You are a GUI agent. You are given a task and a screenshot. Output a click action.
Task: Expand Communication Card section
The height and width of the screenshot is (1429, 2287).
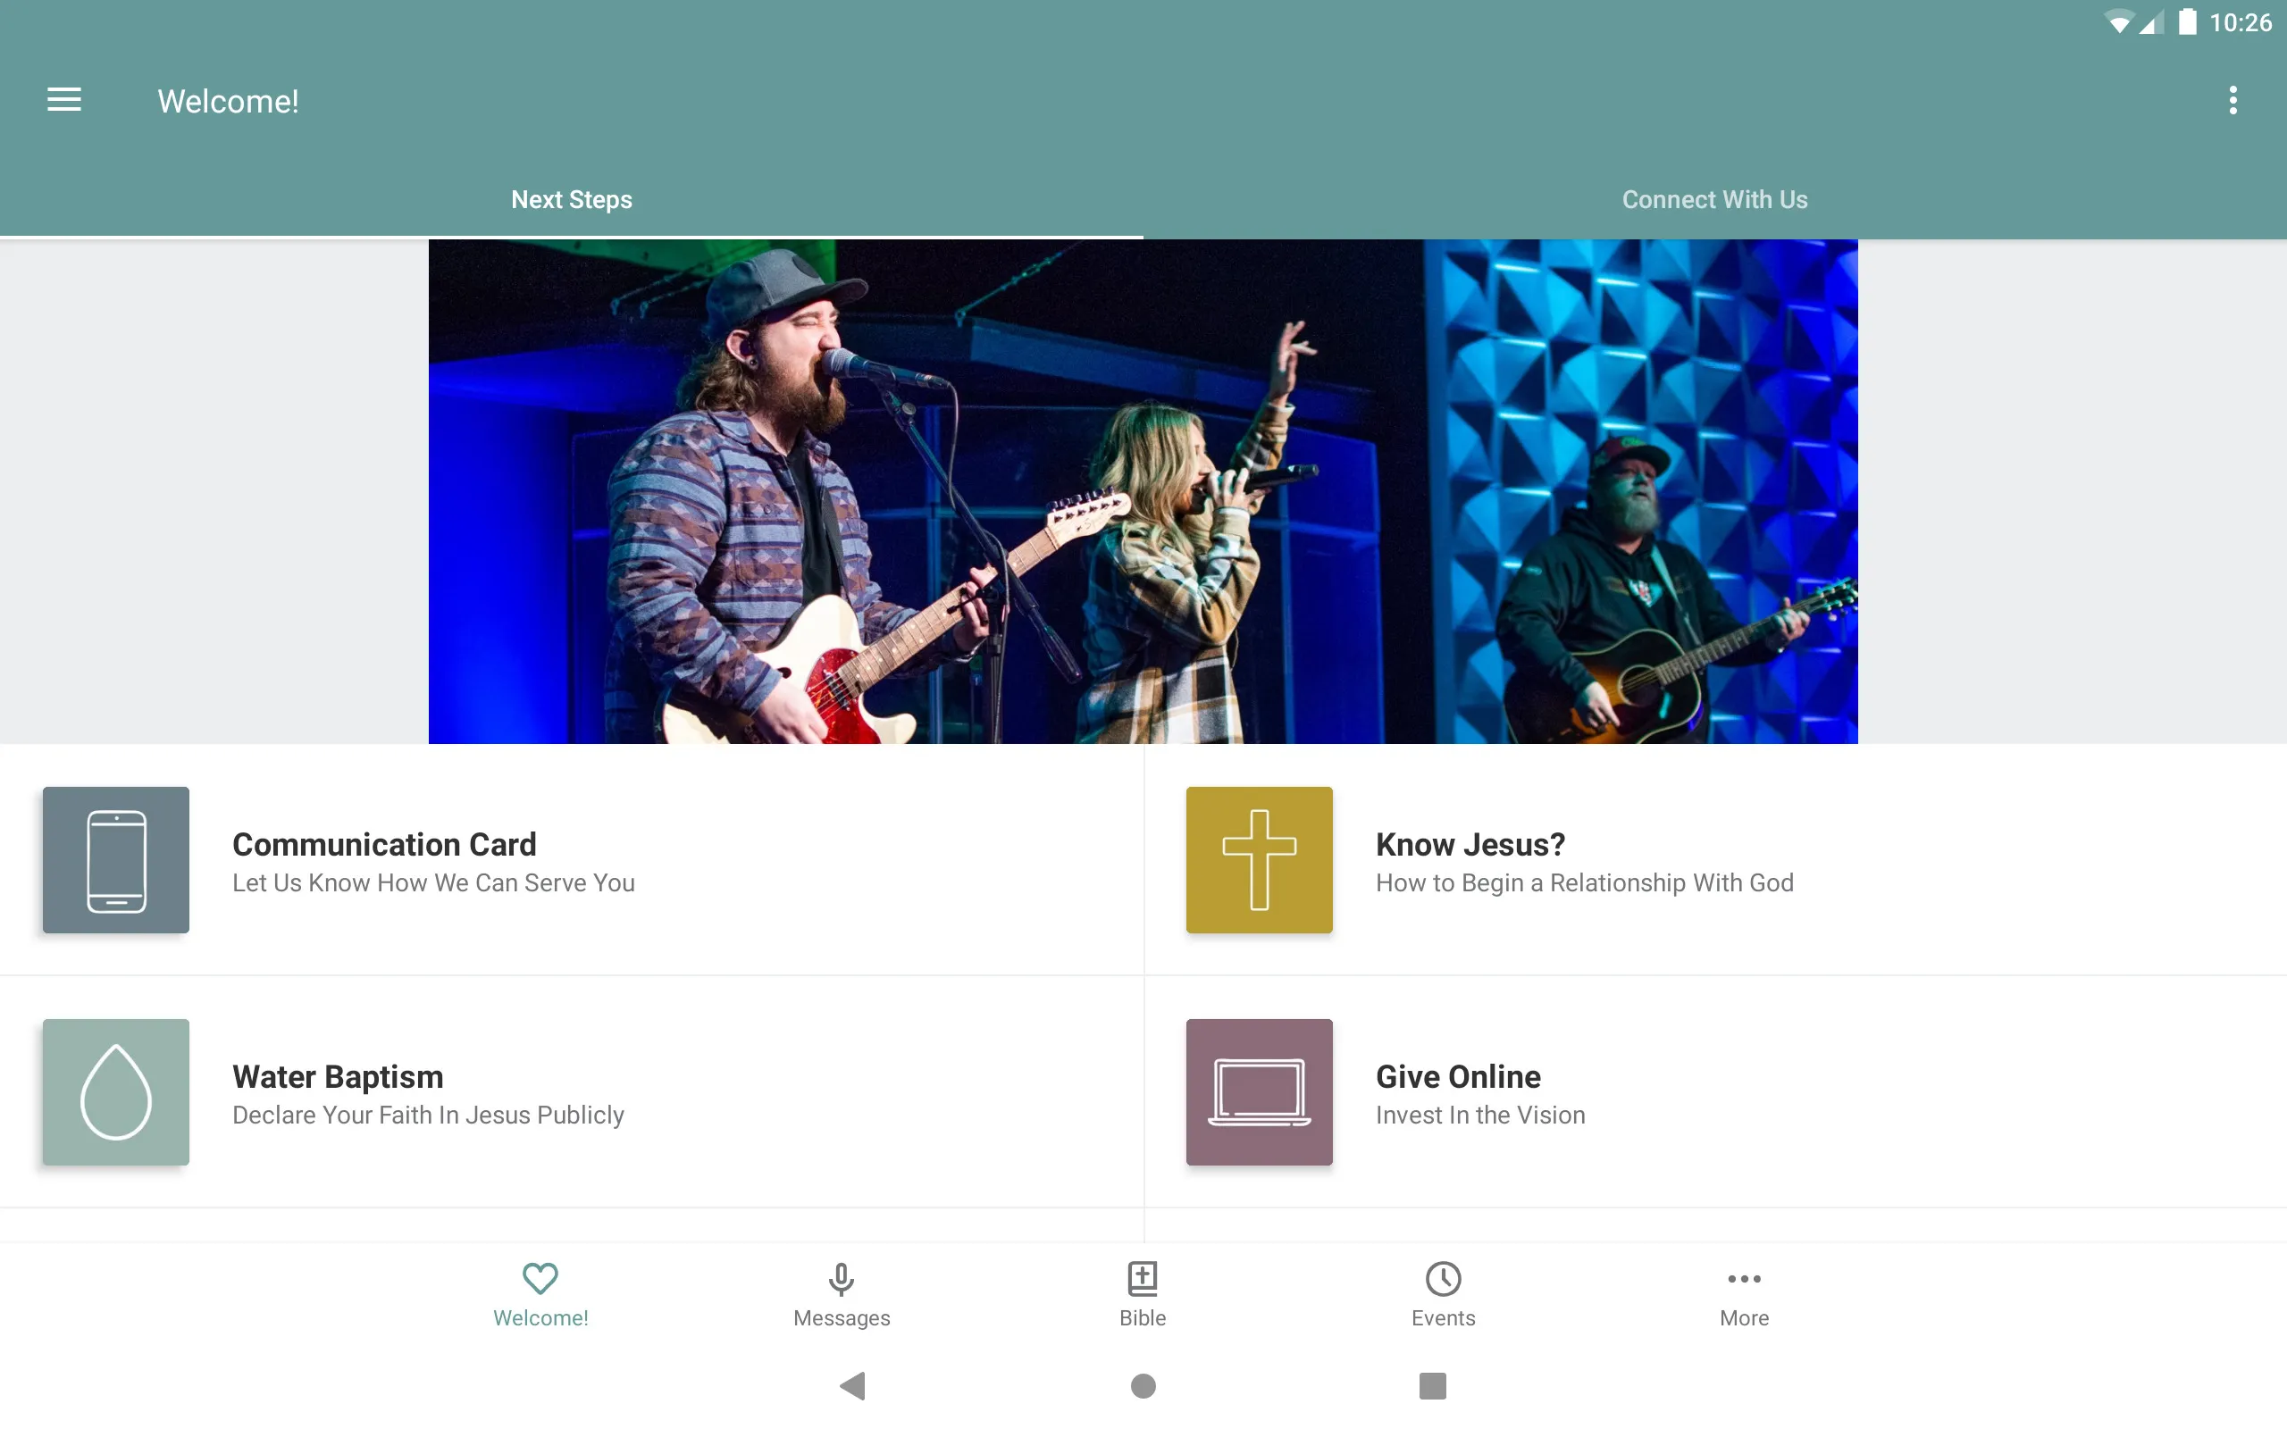coord(572,859)
